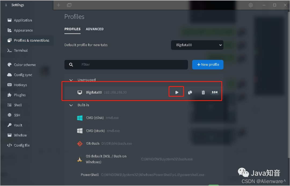Collapse the Built-in profiles group

pos(71,105)
